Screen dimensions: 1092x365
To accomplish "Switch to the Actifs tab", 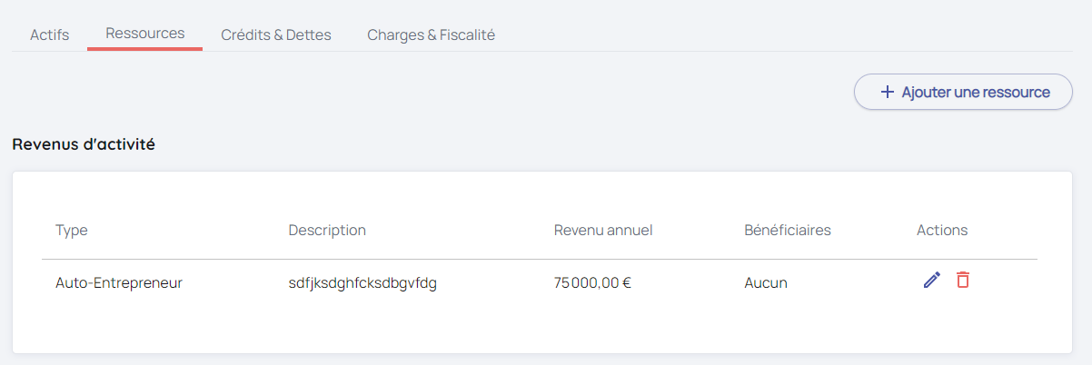I will click(50, 35).
